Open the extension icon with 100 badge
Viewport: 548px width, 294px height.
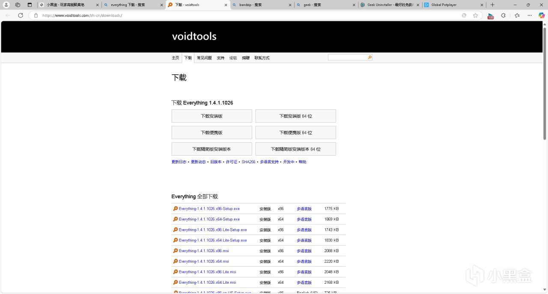click(x=490, y=15)
